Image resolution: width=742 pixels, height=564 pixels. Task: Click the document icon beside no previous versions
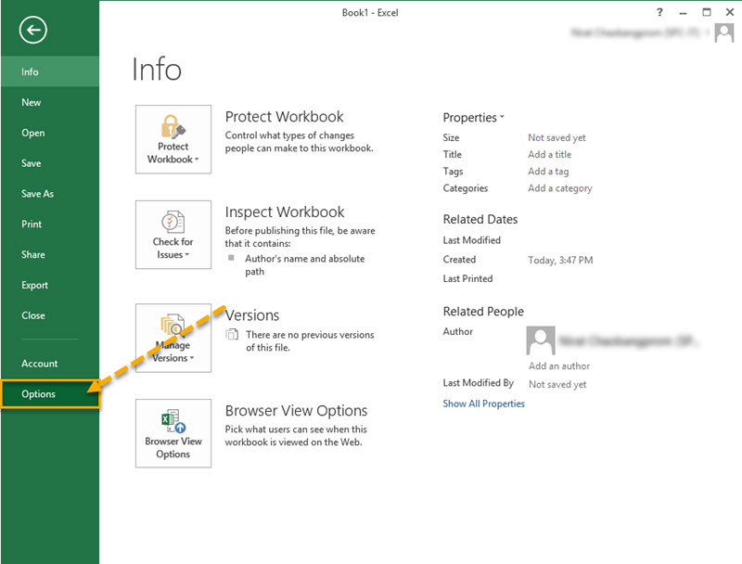point(232,335)
